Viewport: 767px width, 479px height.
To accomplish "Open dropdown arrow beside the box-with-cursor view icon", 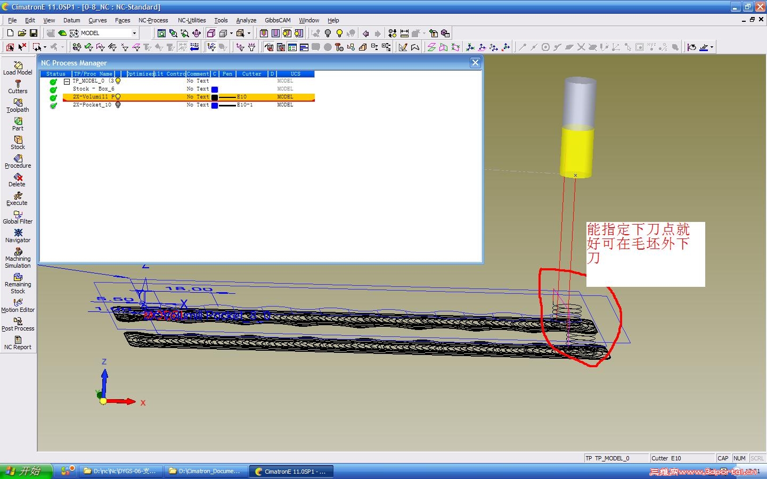I will point(249,33).
